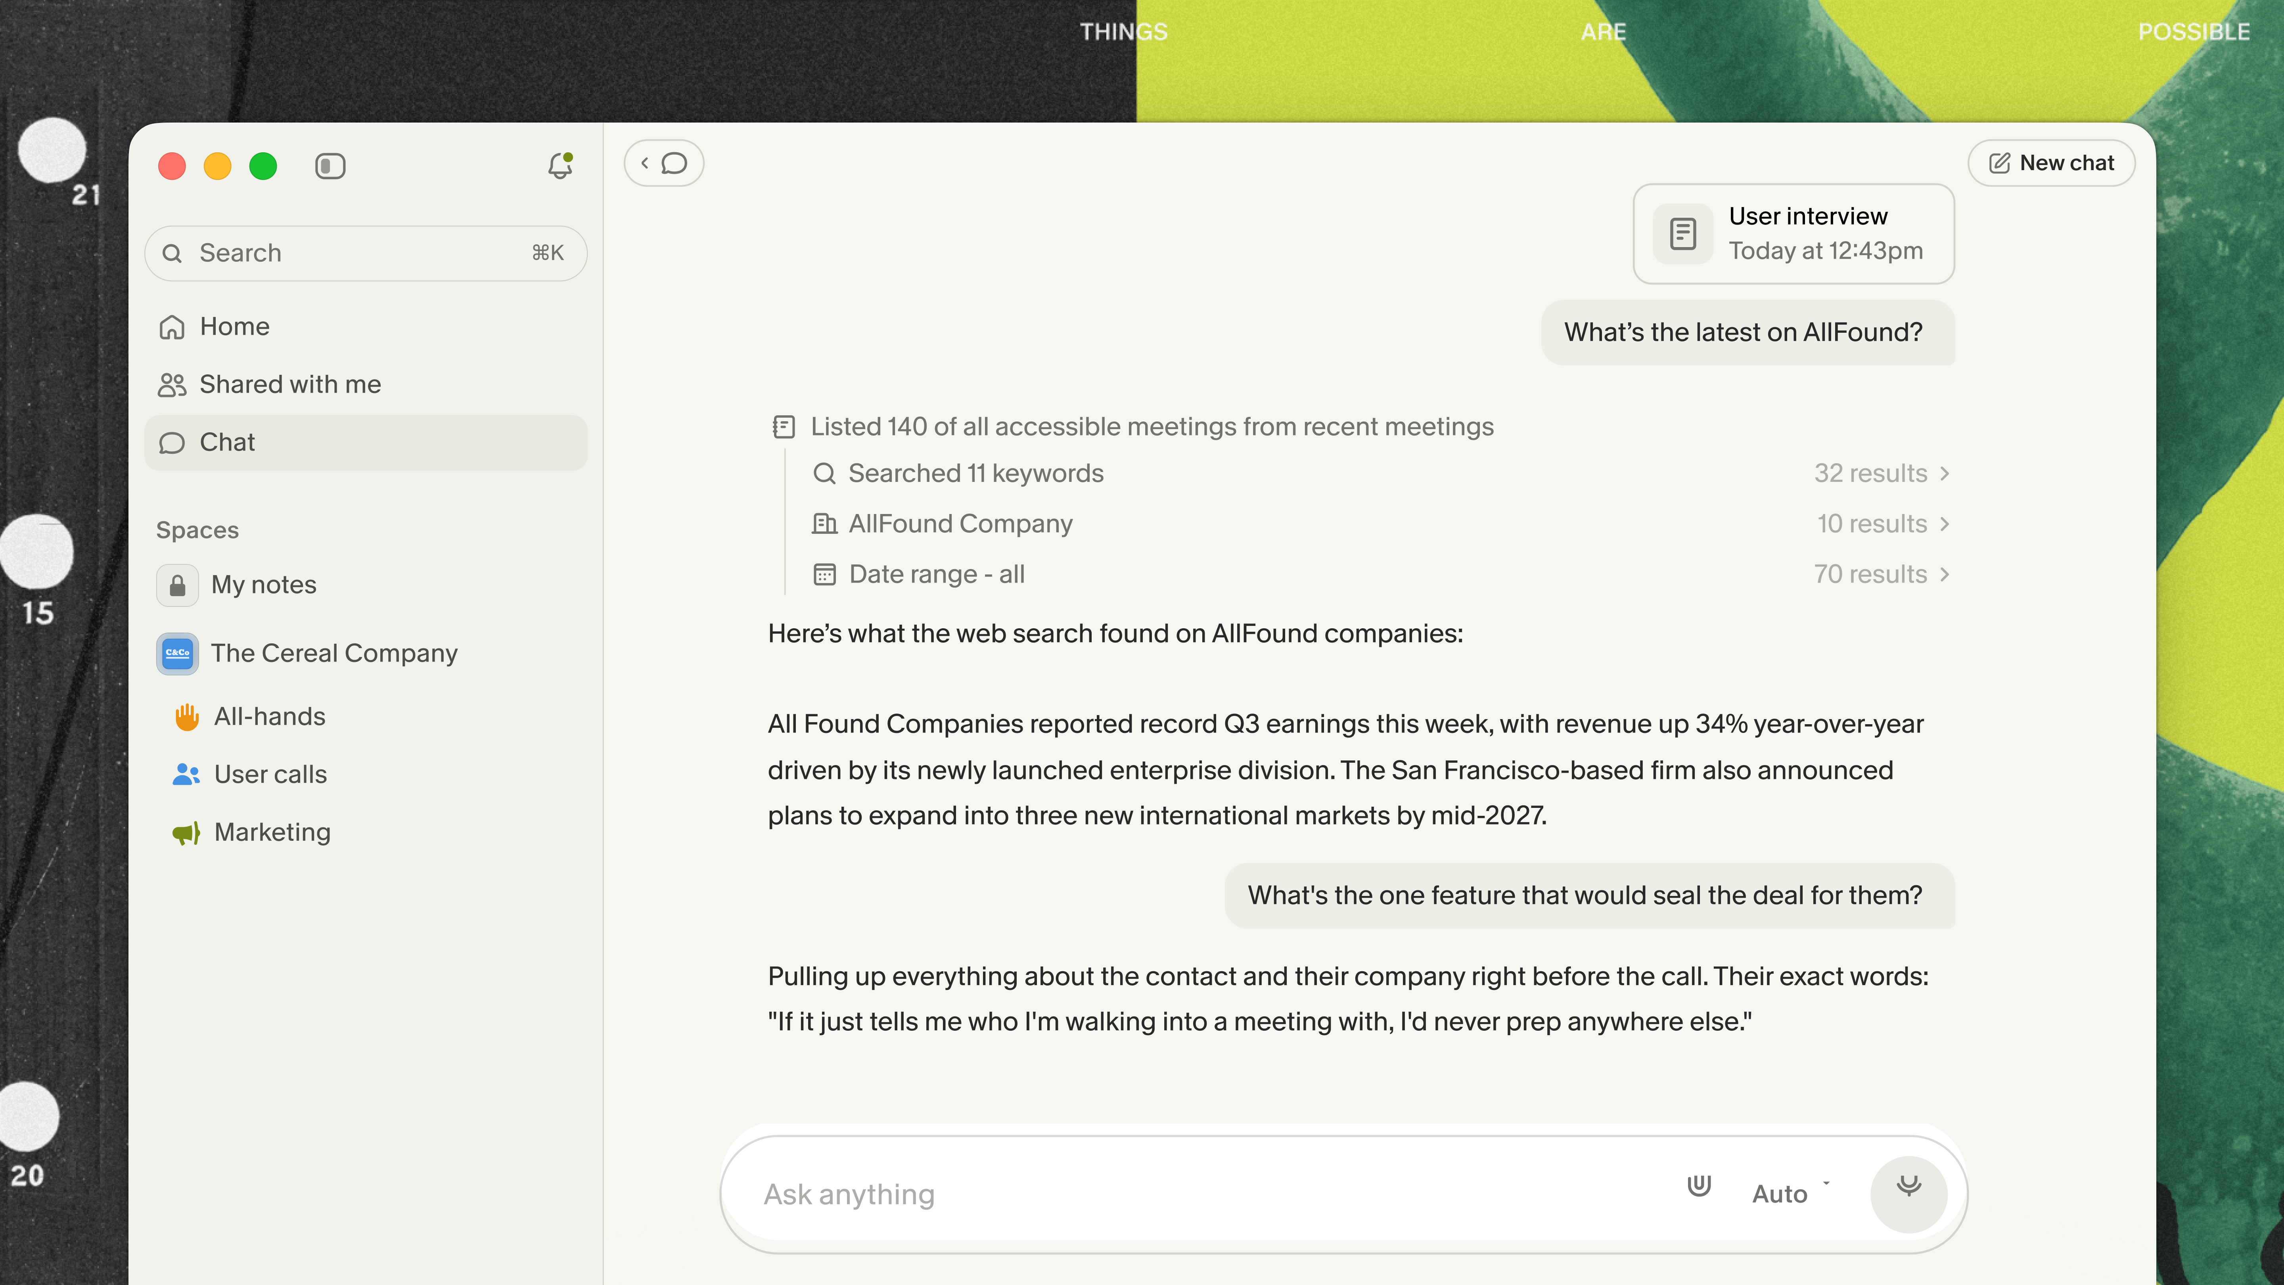Click the context attachment icon beside Auto

pyautogui.click(x=1698, y=1186)
